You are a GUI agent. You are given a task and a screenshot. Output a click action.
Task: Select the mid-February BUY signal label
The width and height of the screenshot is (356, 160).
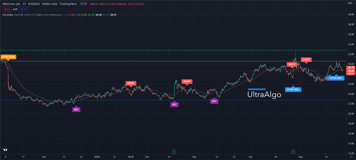tap(174, 104)
